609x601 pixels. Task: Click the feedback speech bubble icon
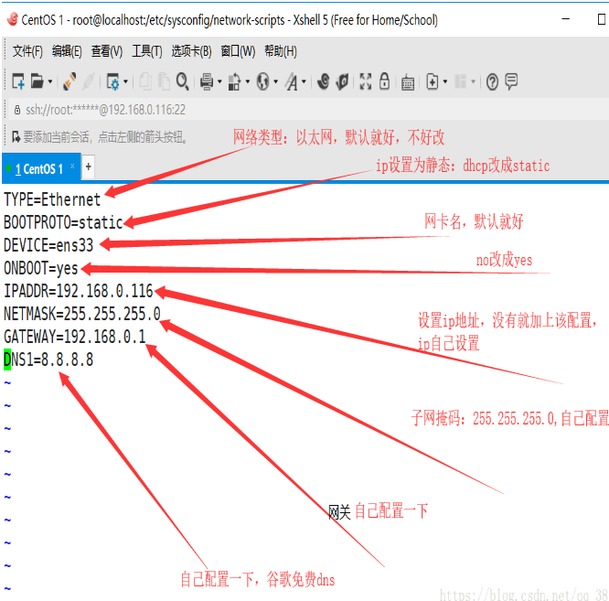click(x=511, y=81)
